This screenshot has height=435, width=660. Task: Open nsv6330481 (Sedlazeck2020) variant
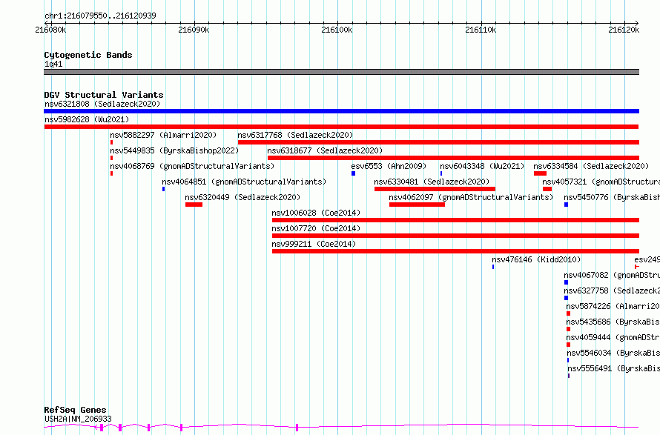click(x=432, y=182)
